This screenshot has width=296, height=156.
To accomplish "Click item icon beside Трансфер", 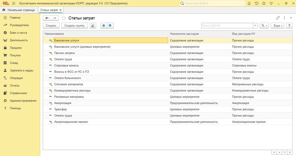I will [x=50, y=109].
